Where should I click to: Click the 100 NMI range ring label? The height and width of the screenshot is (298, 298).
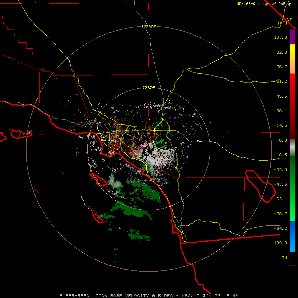[x=149, y=26]
